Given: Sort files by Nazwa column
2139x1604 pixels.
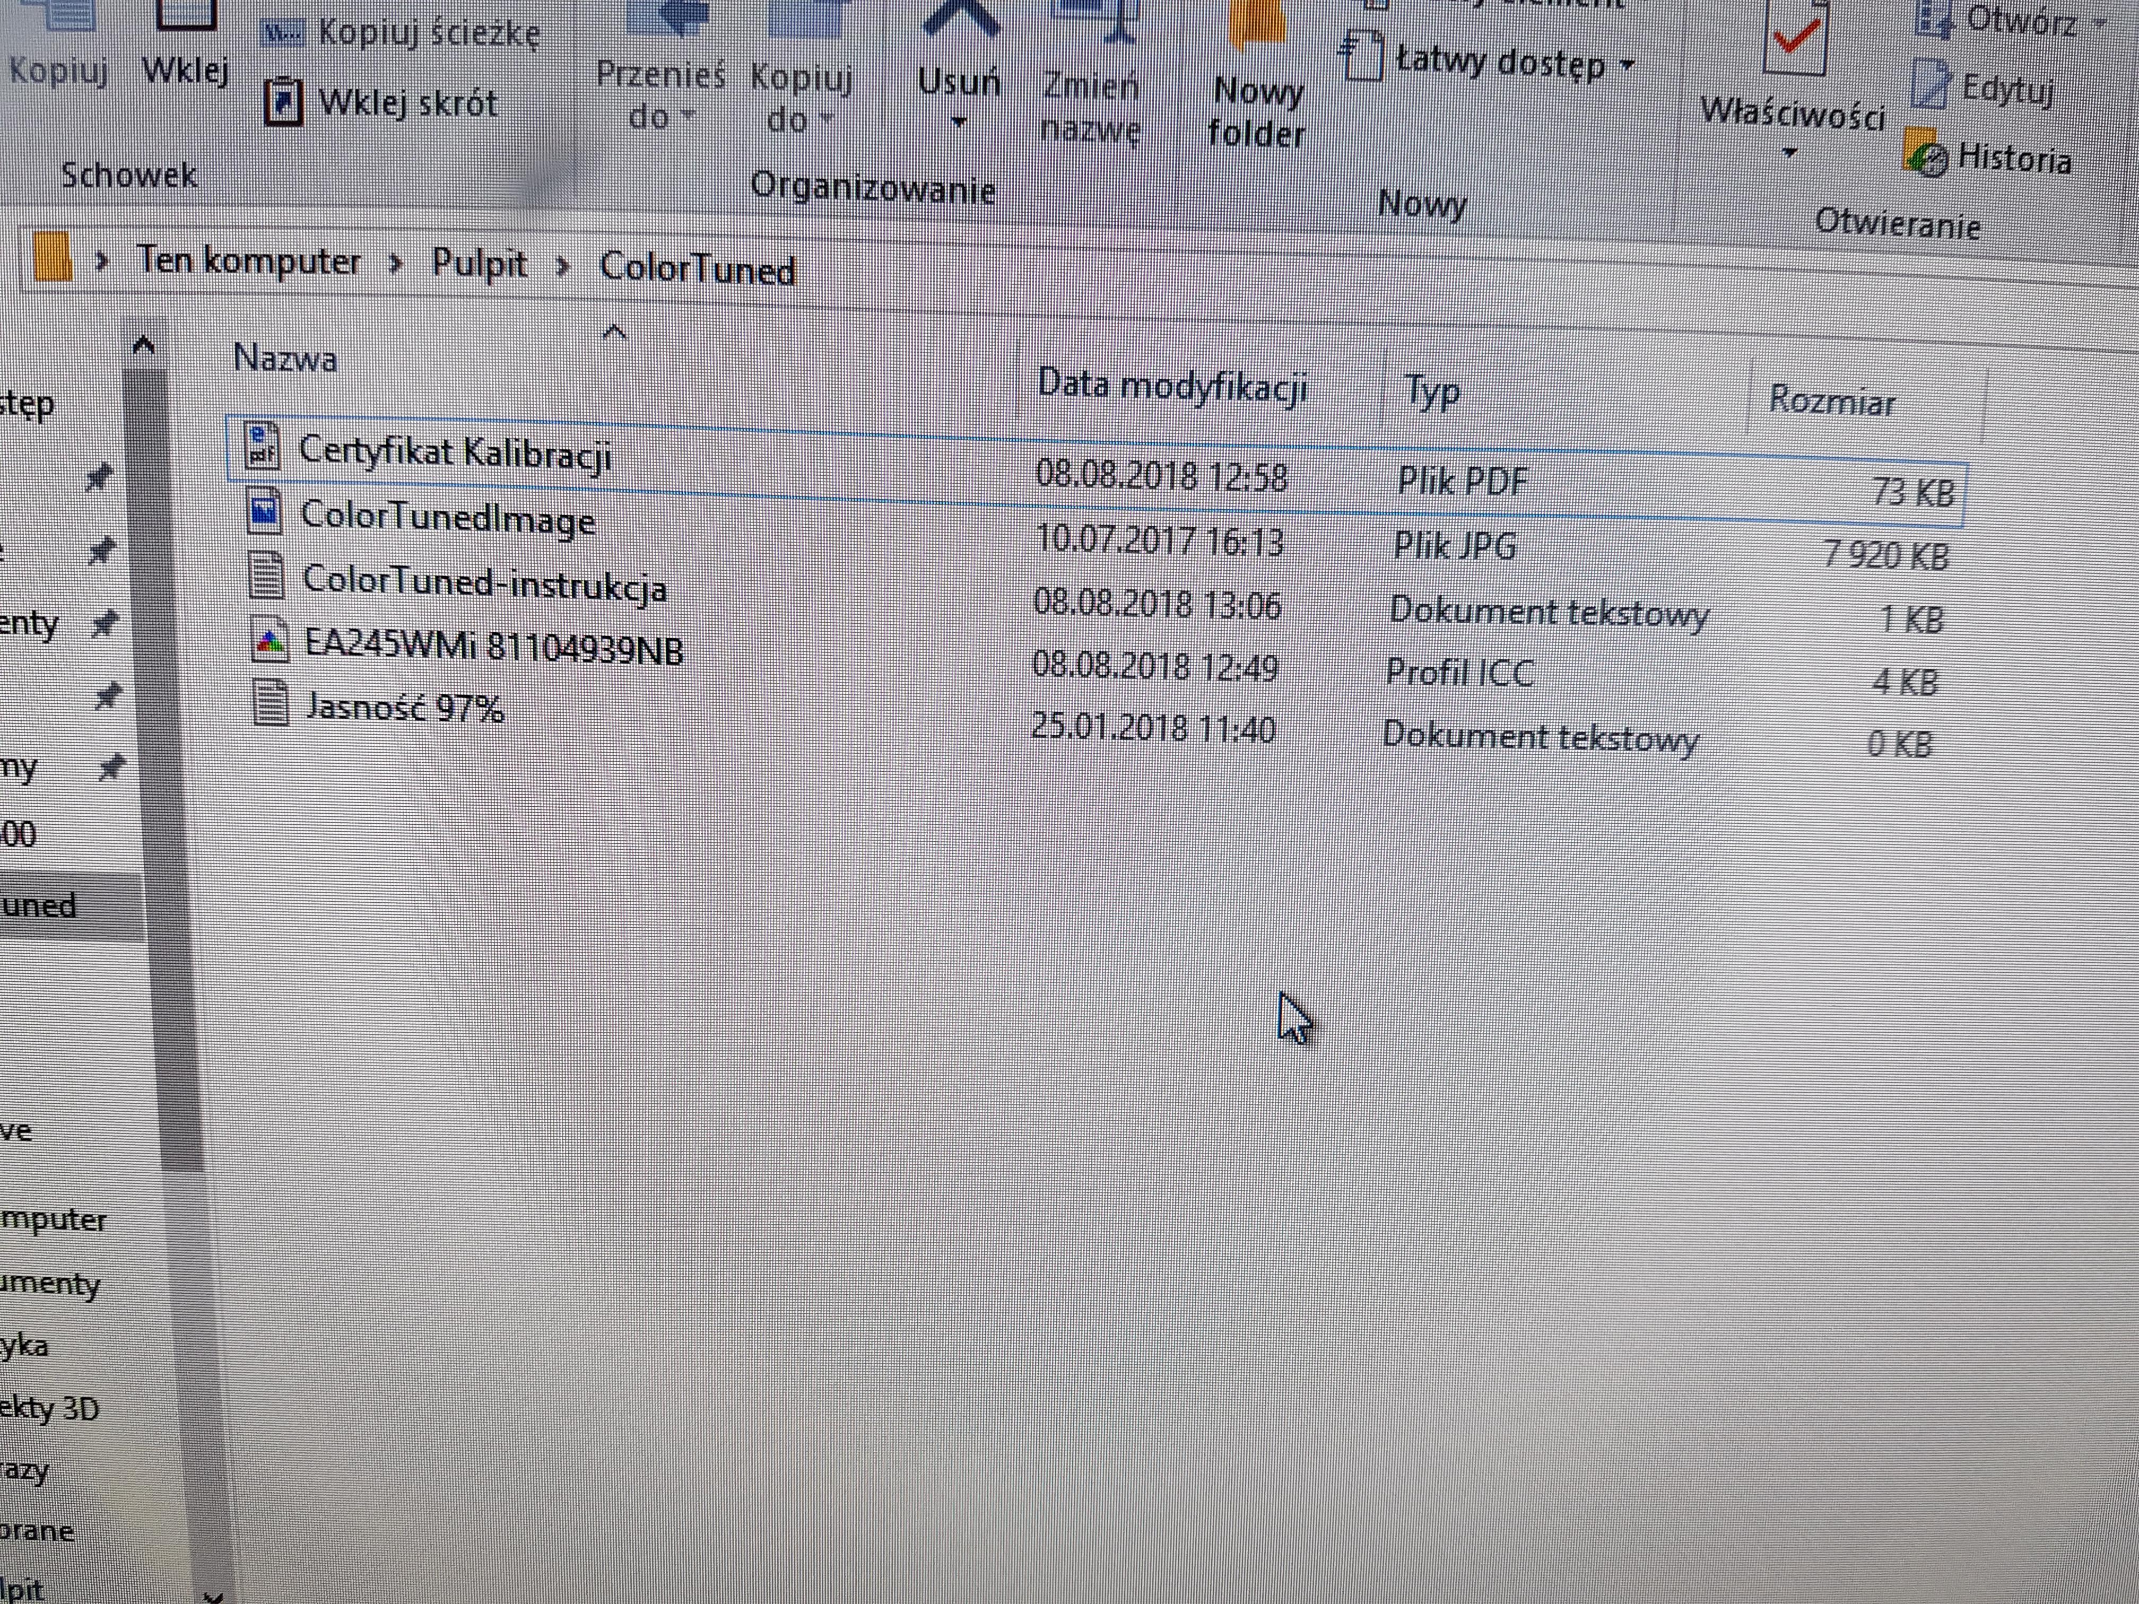Looking at the screenshot, I should coord(285,360).
